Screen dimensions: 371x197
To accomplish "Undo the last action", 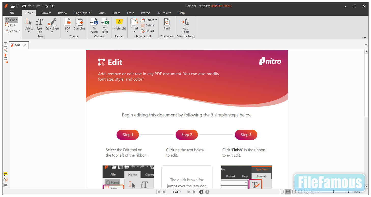I will [30, 6].
